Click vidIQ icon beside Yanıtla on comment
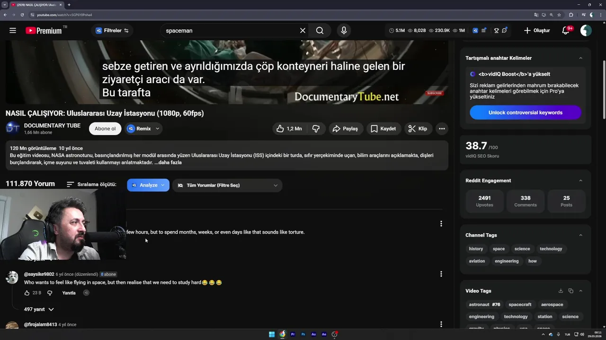The image size is (606, 340). tap(86, 293)
